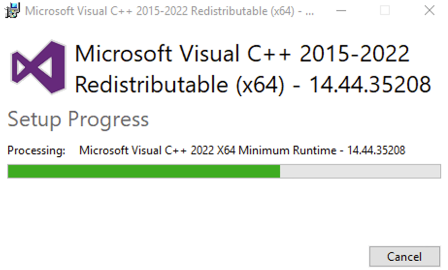Click the greyed-out maximize button
This screenshot has height=270, width=448.
(x=384, y=11)
